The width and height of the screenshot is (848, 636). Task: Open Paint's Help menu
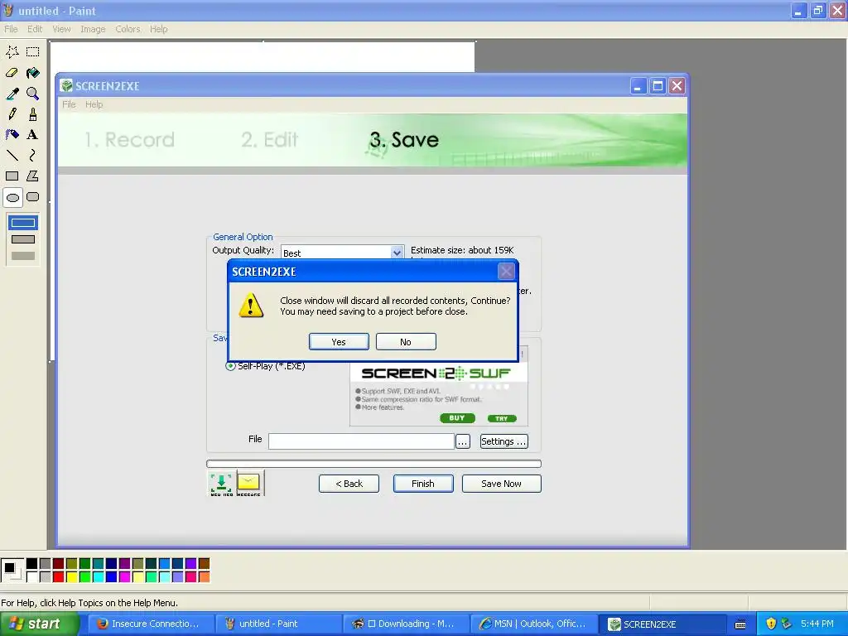tap(158, 29)
